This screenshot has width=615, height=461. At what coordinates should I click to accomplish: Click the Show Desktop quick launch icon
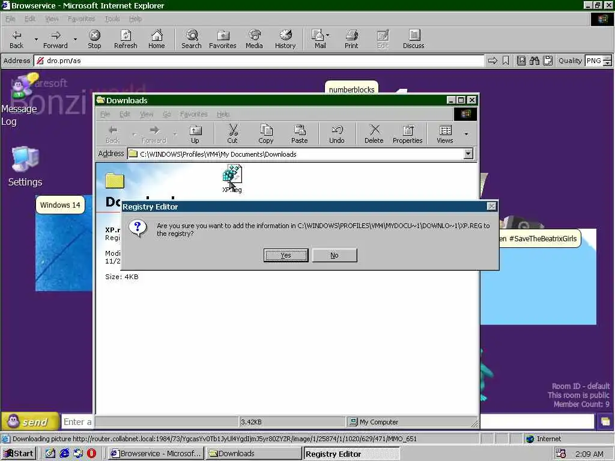point(50,454)
